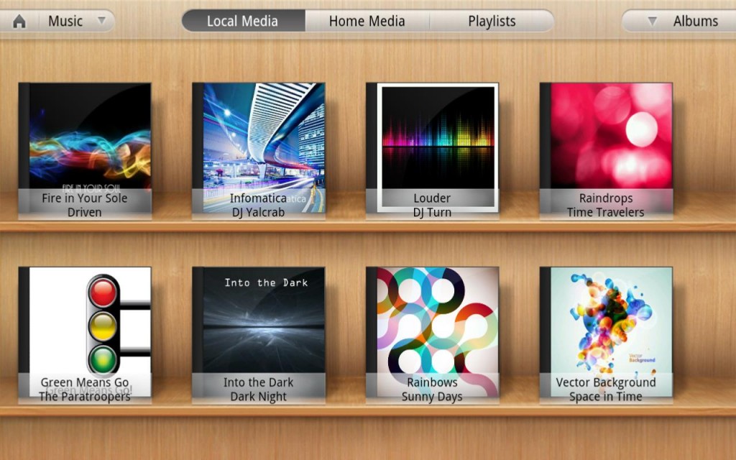Open Infomatica album by DJ Yalcrab
The image size is (736, 460).
coord(259,137)
